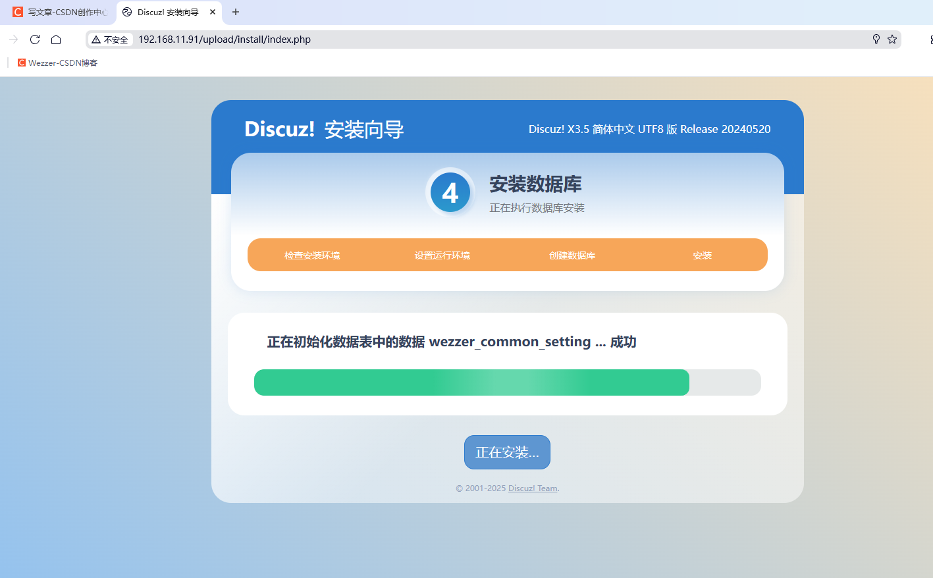Click the CSDN favicon on first tab
Viewport: 933px width, 578px height.
[18, 12]
